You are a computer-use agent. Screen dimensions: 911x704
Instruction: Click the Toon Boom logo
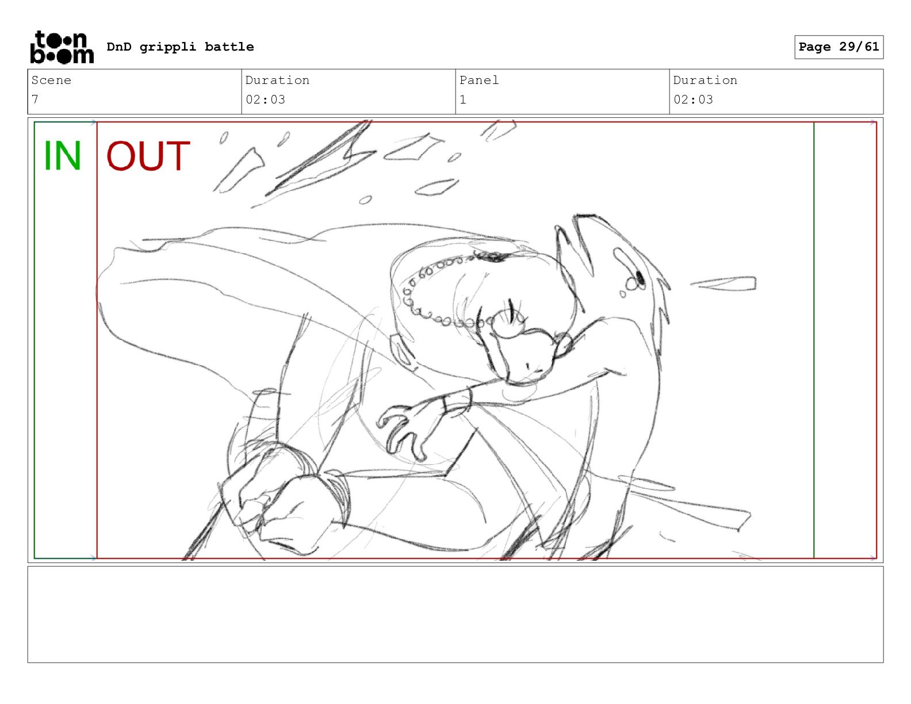(x=62, y=47)
